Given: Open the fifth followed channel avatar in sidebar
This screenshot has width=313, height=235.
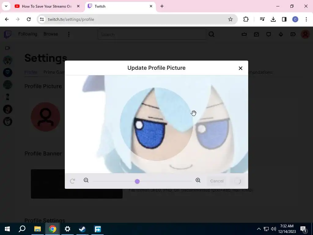Looking at the screenshot, I should pos(8,109).
